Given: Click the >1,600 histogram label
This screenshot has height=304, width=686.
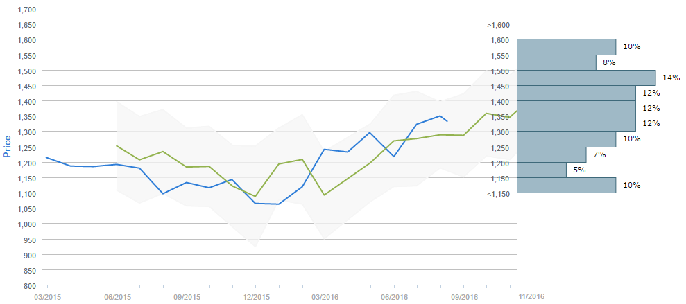Looking at the screenshot, I should [x=498, y=25].
